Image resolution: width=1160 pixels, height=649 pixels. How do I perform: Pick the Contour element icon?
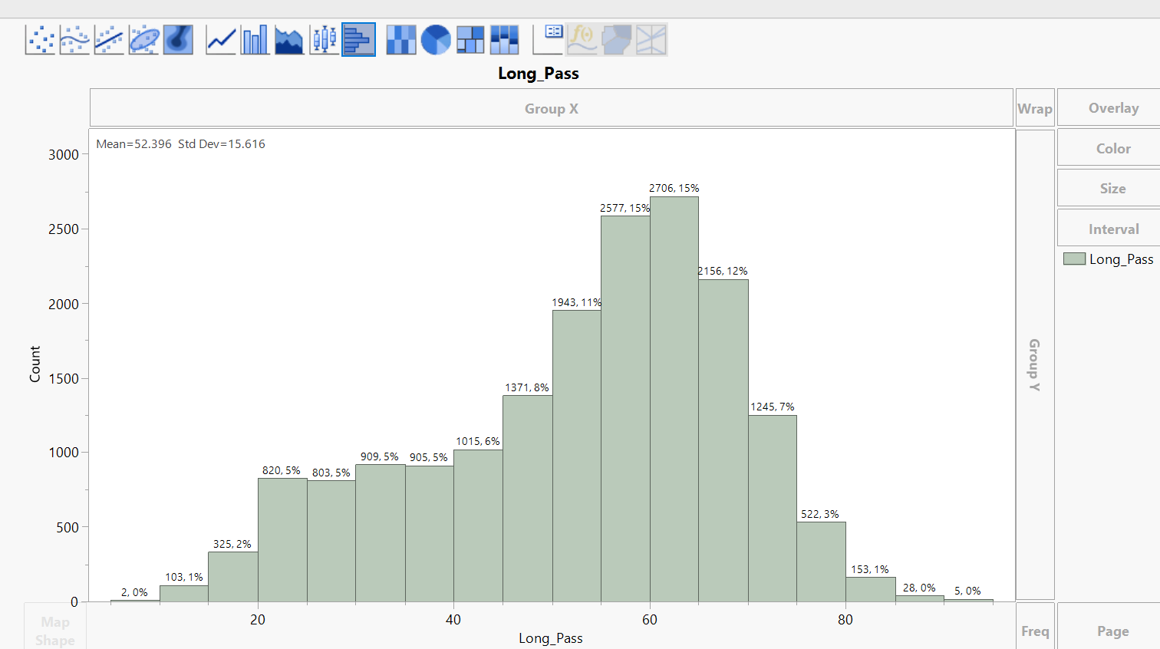(178, 39)
